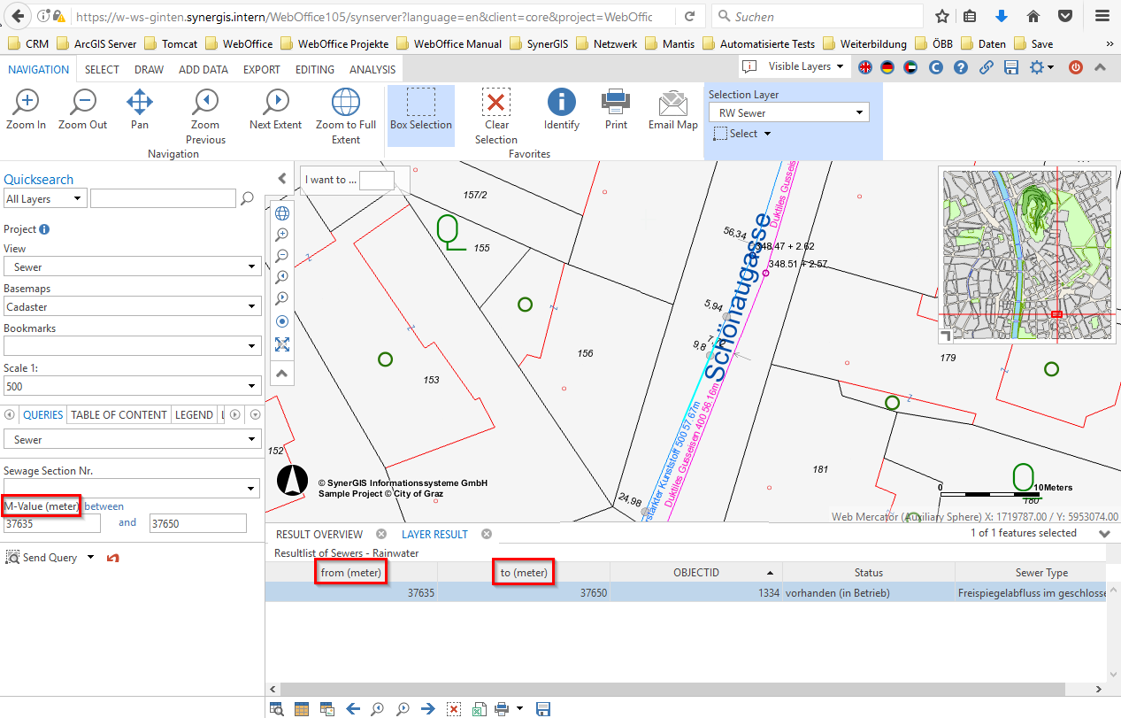Screen dimensions: 1121x718
Task: Reset the query with red undo arrow
Action: tap(112, 558)
